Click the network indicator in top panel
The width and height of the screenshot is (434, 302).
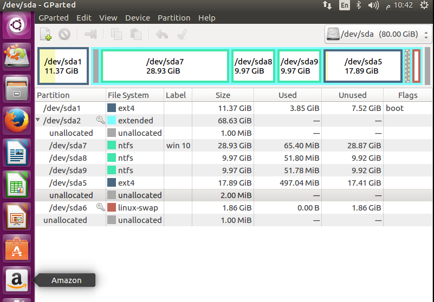327,5
